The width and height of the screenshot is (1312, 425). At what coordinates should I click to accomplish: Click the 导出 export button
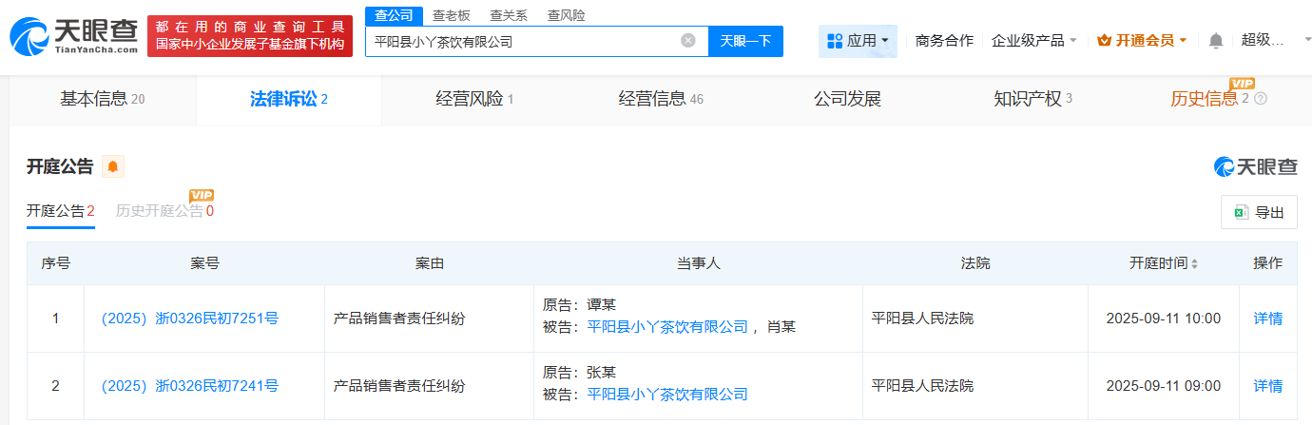[1259, 212]
